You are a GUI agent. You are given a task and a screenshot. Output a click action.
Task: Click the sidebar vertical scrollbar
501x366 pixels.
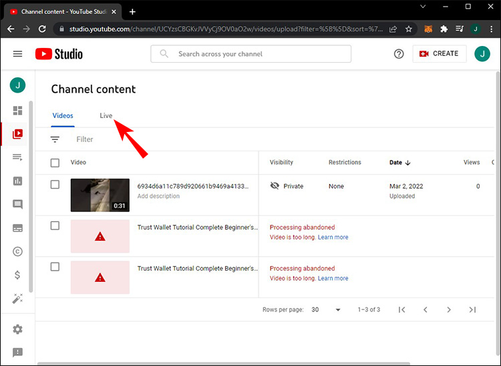pyautogui.click(x=31, y=197)
